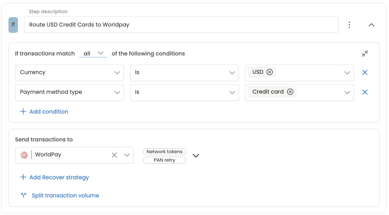Remove the Credit card tag

point(290,92)
